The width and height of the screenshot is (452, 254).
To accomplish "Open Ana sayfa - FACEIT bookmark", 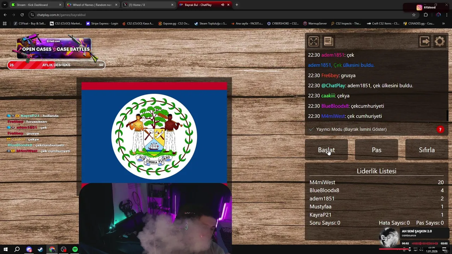I will pyautogui.click(x=247, y=24).
